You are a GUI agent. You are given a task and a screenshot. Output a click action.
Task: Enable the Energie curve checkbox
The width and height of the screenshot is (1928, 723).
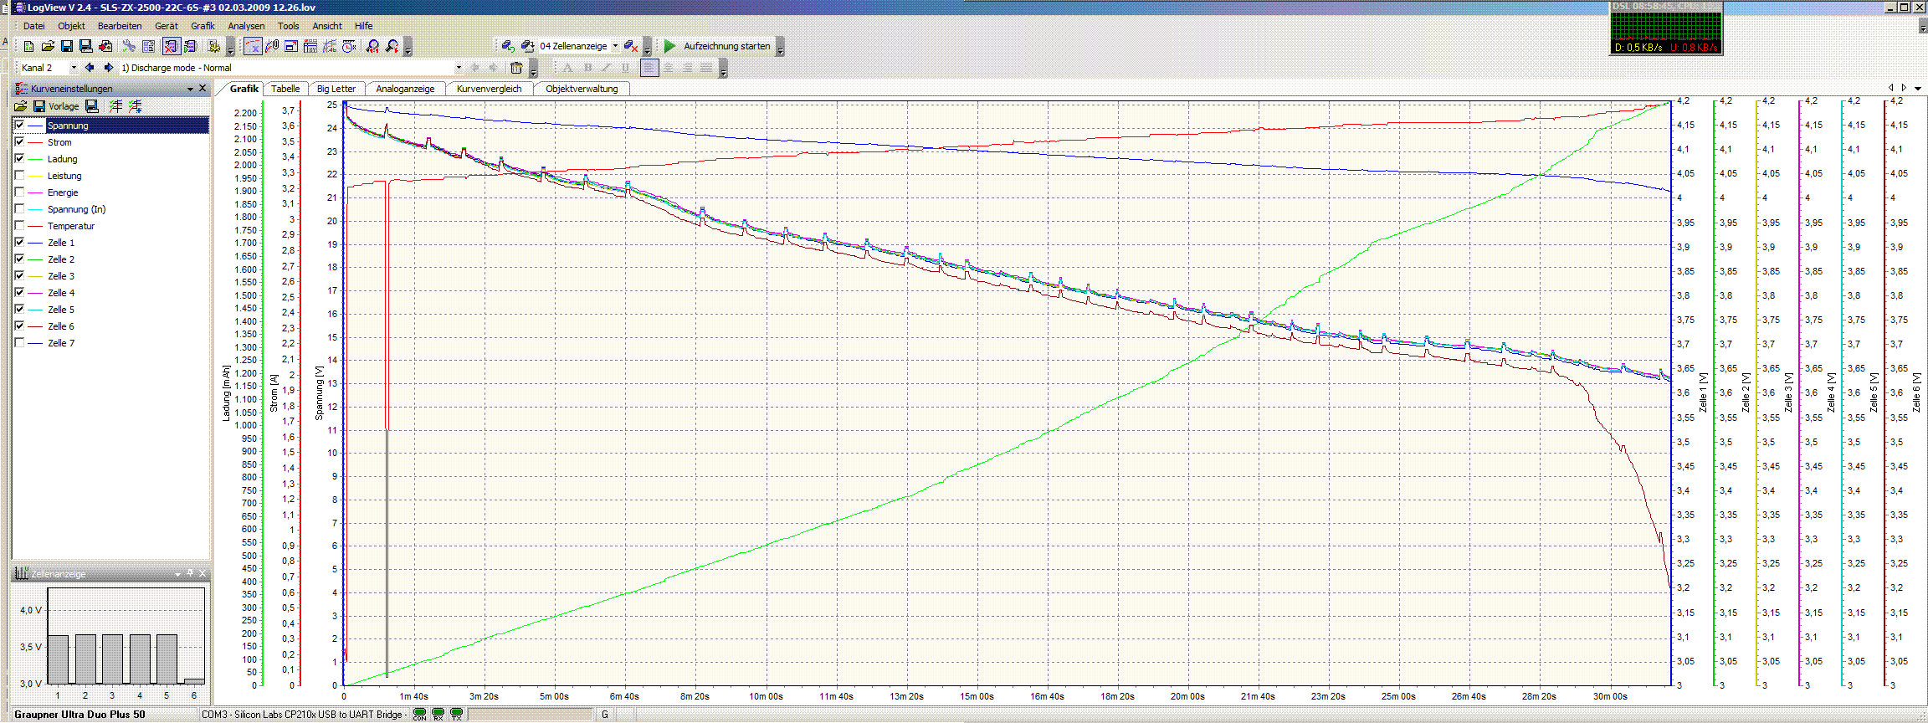tap(19, 192)
